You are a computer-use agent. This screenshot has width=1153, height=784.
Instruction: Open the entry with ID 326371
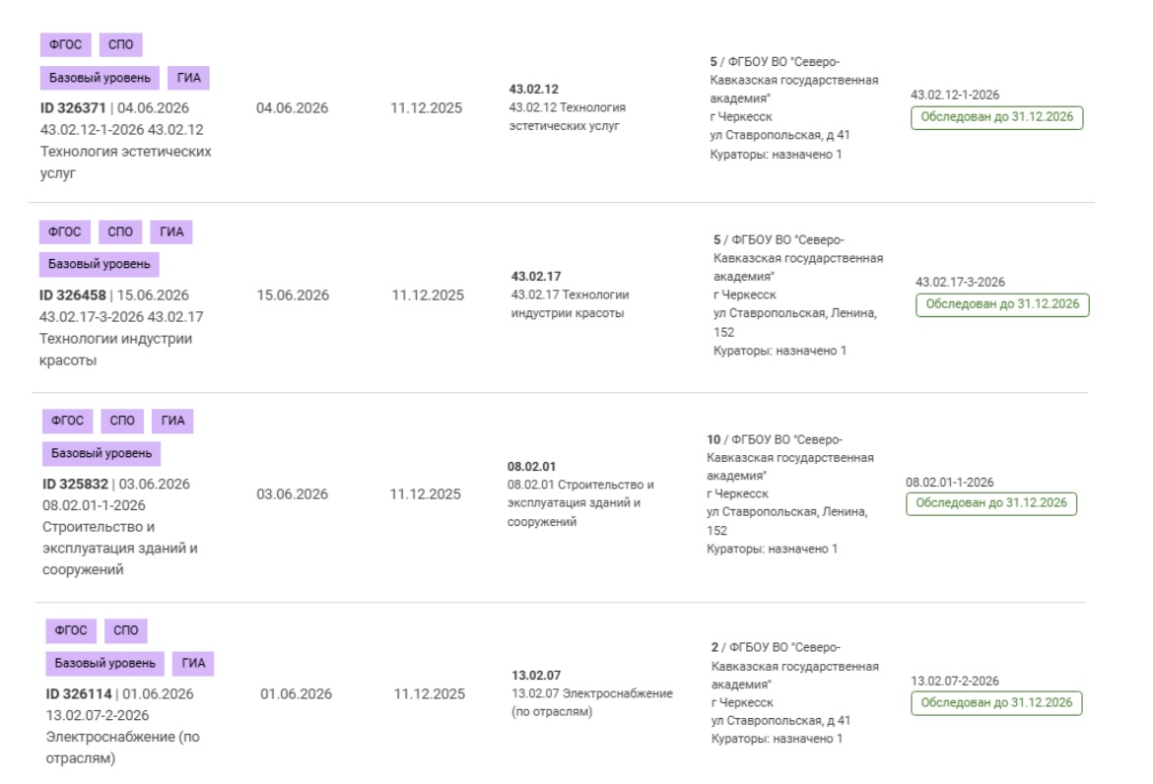(74, 107)
